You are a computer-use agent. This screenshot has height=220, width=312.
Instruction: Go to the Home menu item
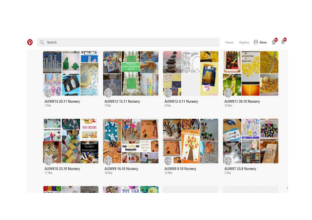(x=229, y=42)
